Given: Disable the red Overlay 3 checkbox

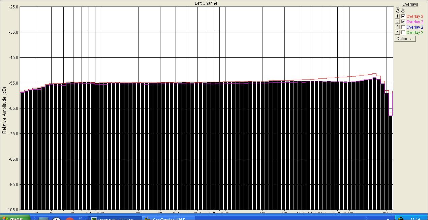Looking at the screenshot, I should click(x=403, y=16).
